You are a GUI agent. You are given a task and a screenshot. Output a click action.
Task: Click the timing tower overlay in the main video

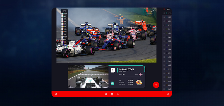click(64, 27)
